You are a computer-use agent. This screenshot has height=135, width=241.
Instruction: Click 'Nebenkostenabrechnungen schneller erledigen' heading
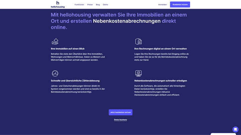(x=160, y=81)
